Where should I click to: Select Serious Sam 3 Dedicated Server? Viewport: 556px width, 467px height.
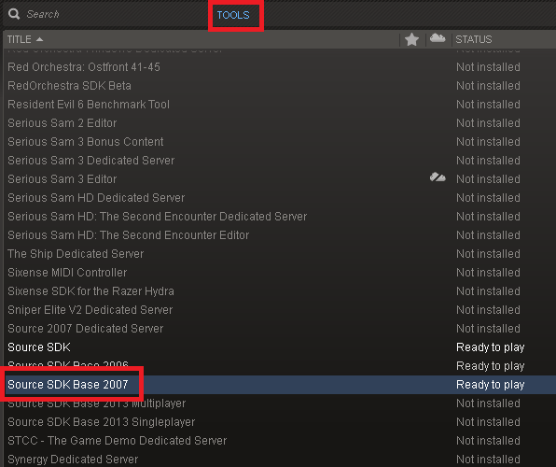click(91, 160)
